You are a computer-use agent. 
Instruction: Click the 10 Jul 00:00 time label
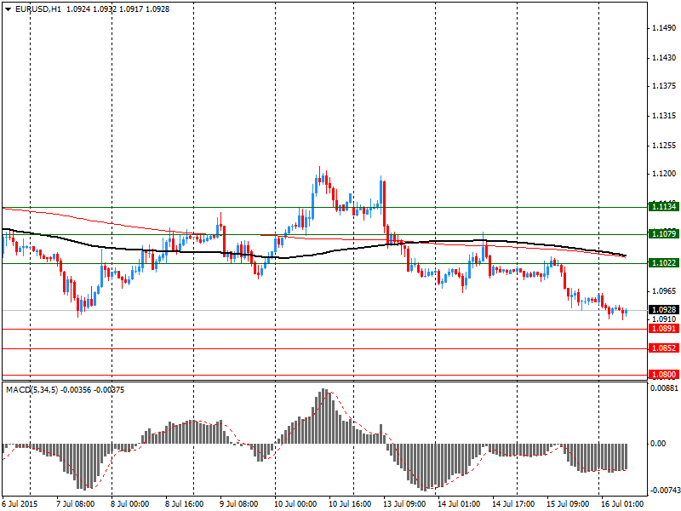(x=295, y=504)
